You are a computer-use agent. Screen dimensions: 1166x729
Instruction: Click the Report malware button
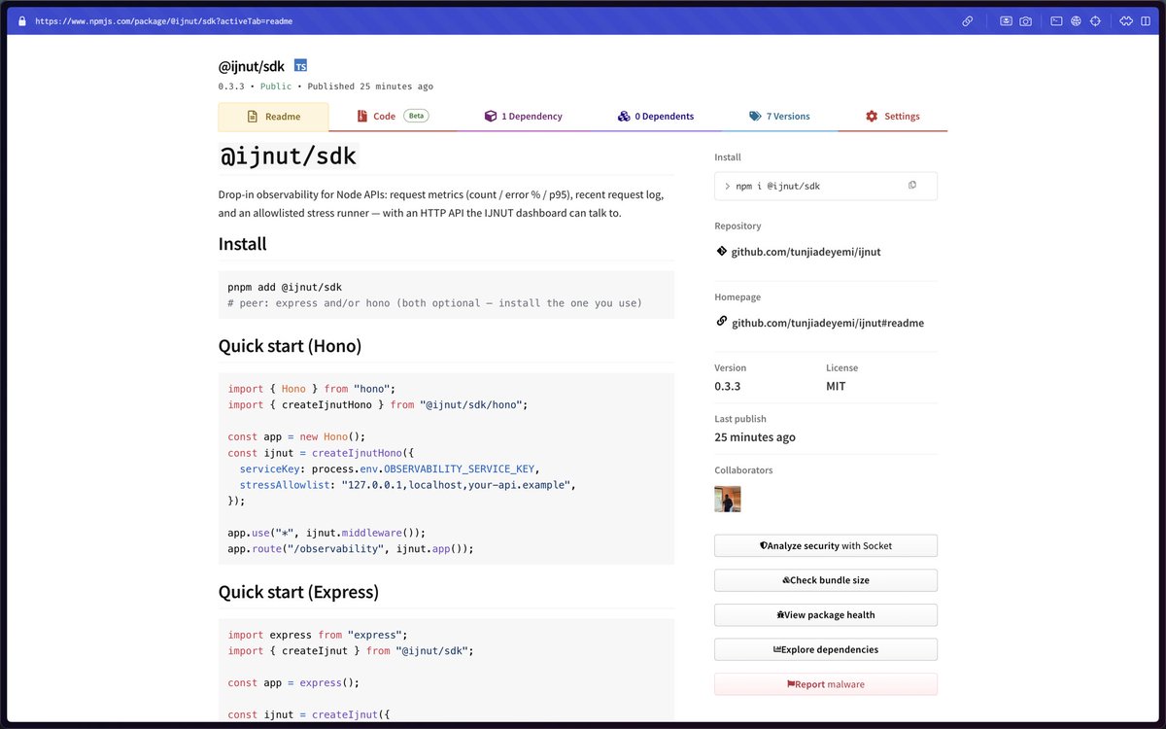pos(826,684)
